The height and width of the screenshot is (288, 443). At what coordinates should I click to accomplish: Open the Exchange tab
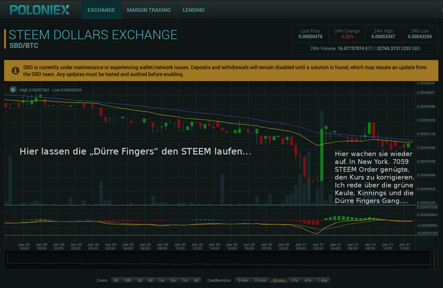pos(101,10)
